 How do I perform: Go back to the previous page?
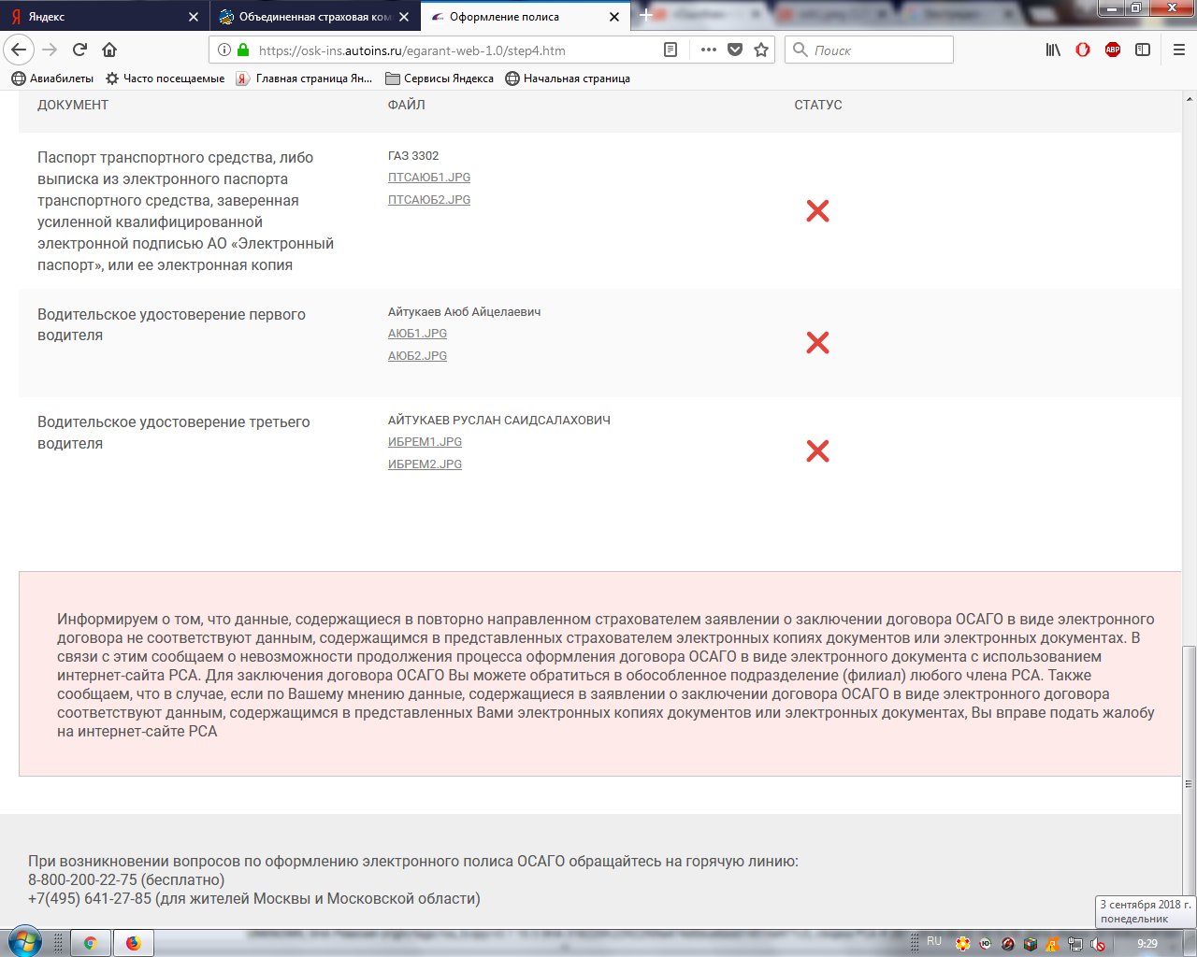click(x=20, y=50)
